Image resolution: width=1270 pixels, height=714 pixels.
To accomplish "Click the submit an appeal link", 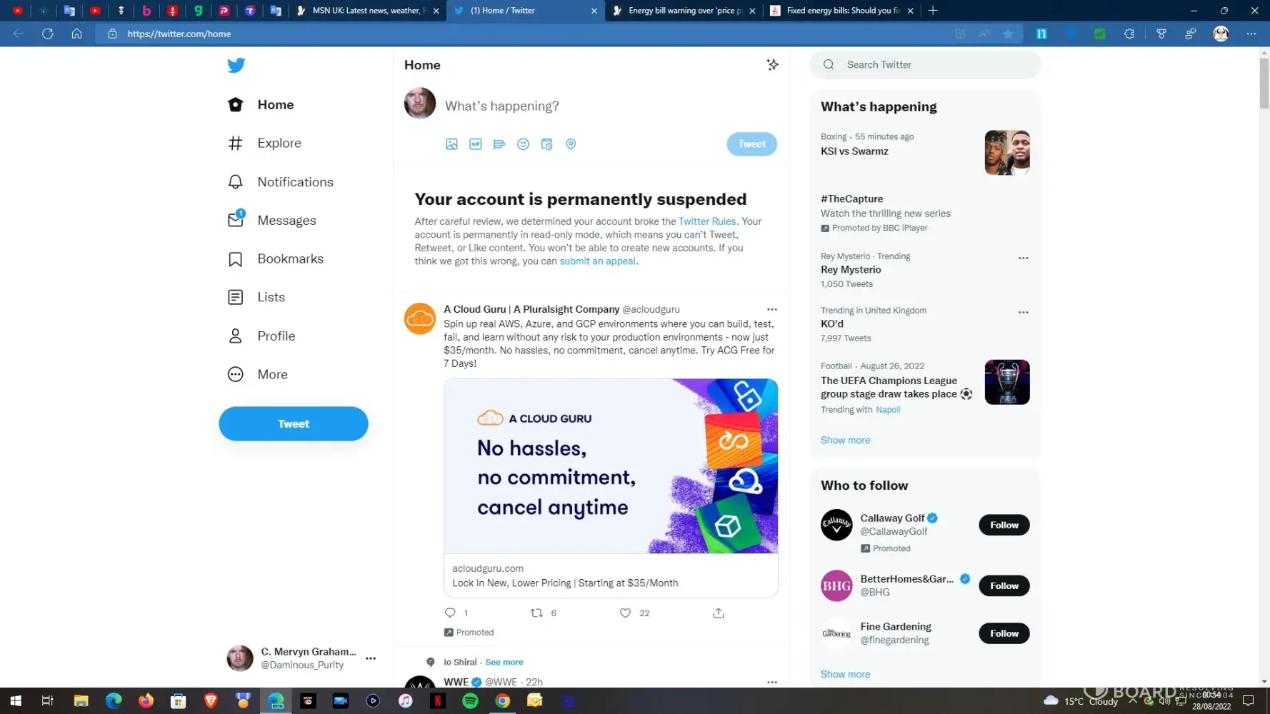I will (x=597, y=261).
